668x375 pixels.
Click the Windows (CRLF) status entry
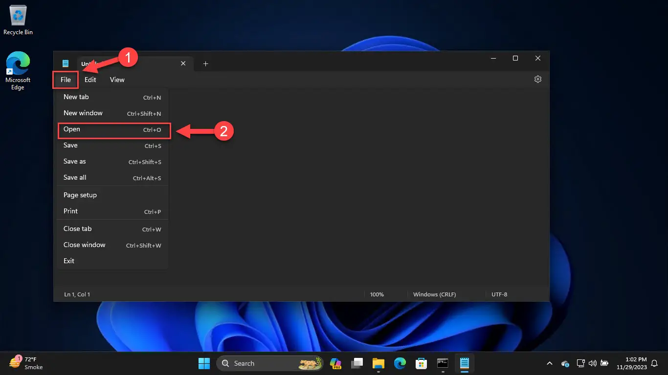pyautogui.click(x=434, y=294)
